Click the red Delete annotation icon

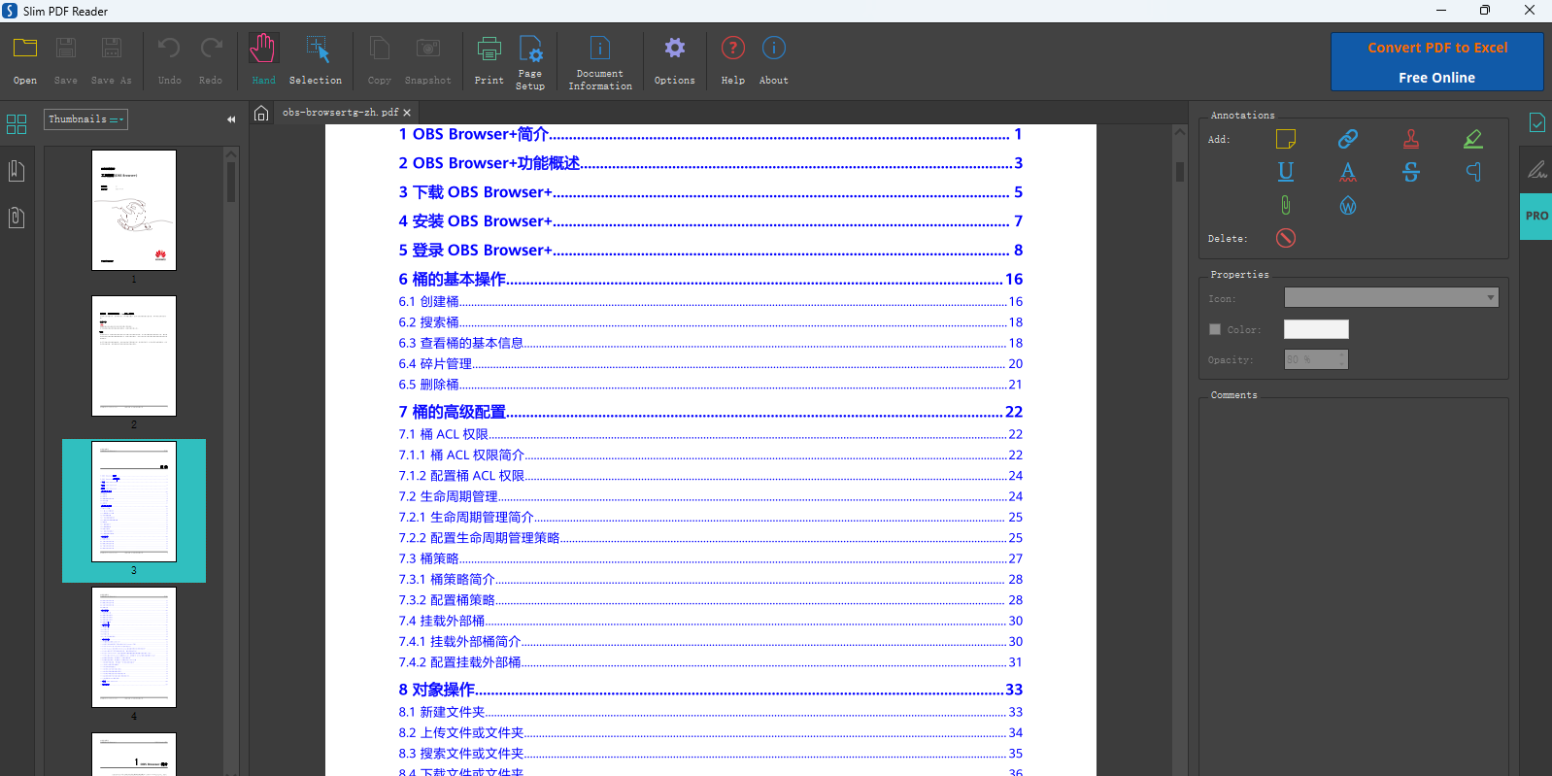(1285, 238)
